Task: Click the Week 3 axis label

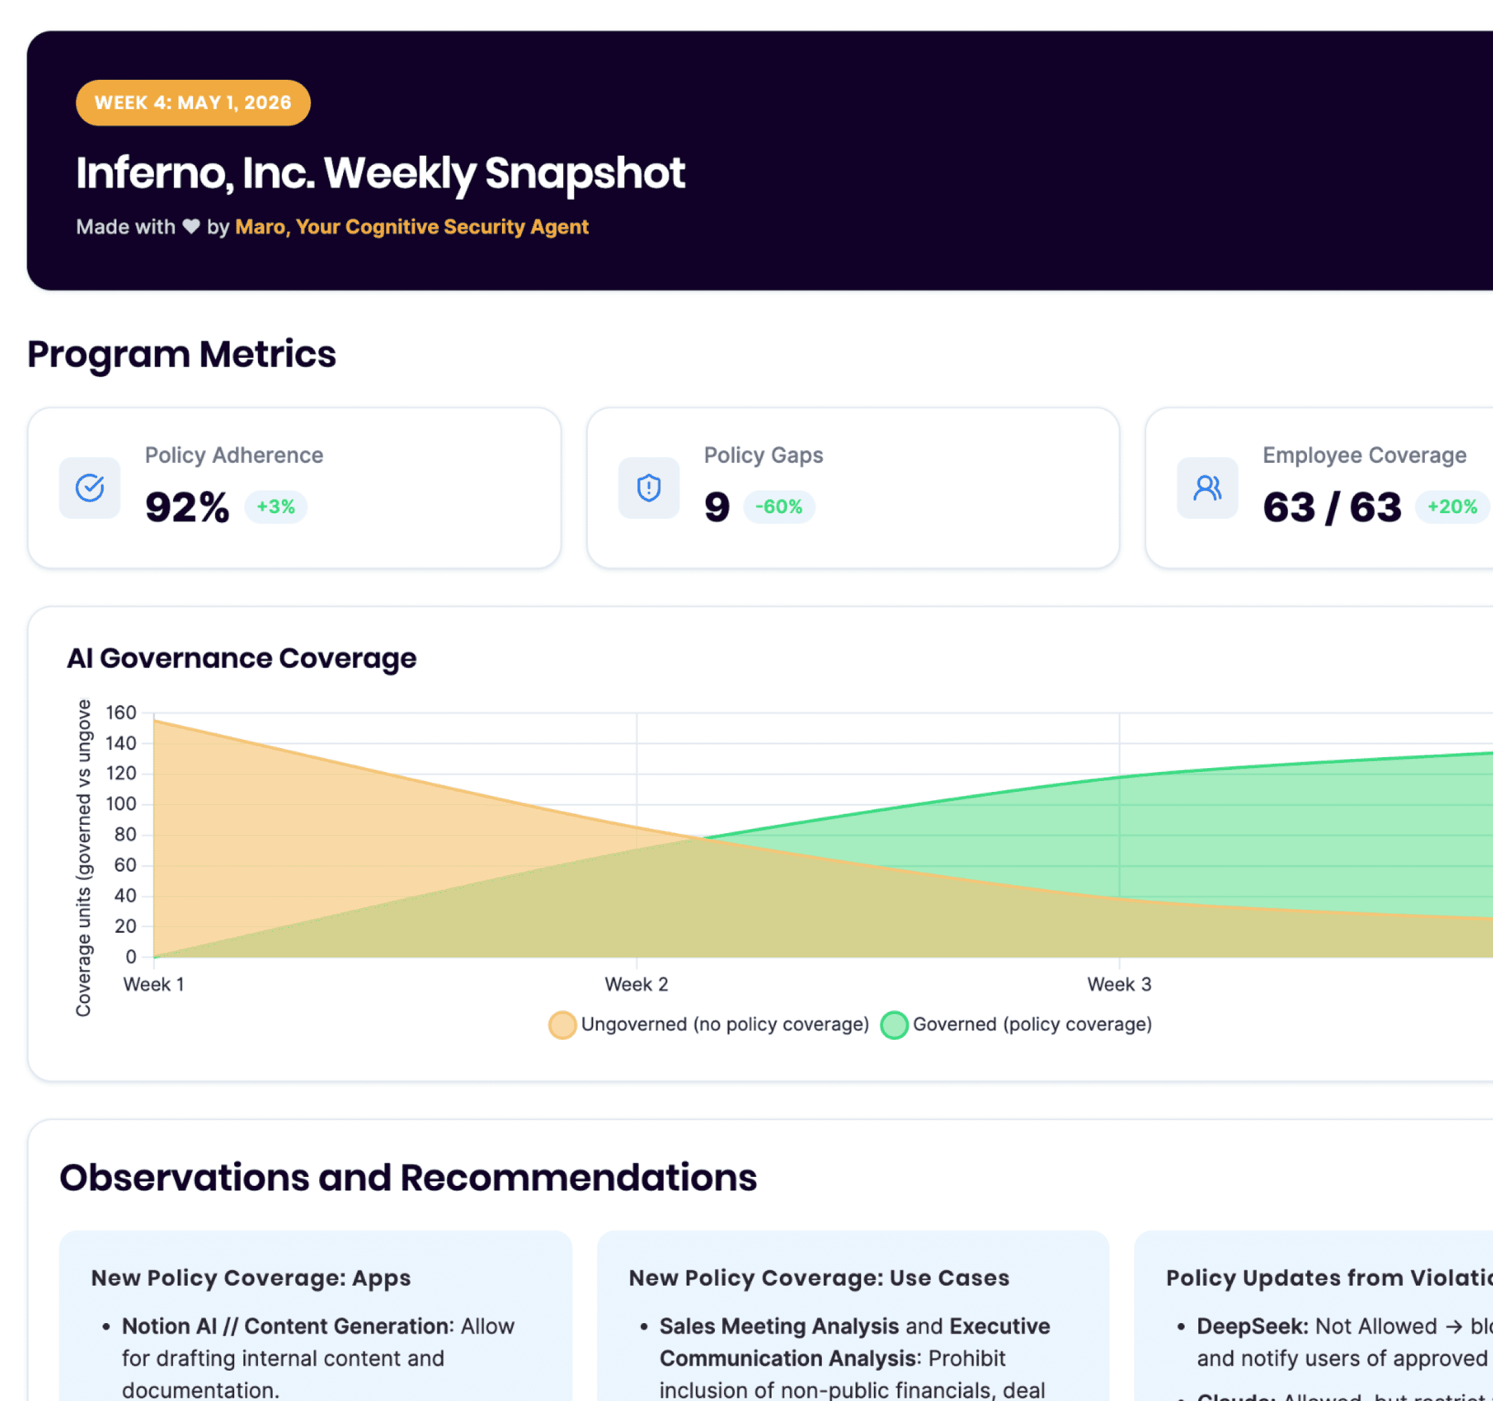Action: (1119, 984)
